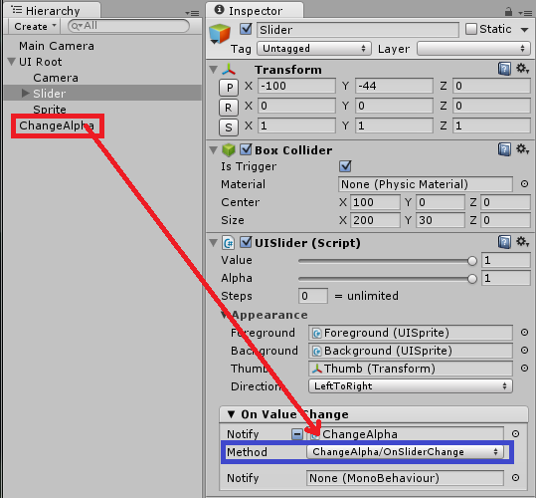Click the Slider name field
The height and width of the screenshot is (498, 536).
[x=358, y=30]
